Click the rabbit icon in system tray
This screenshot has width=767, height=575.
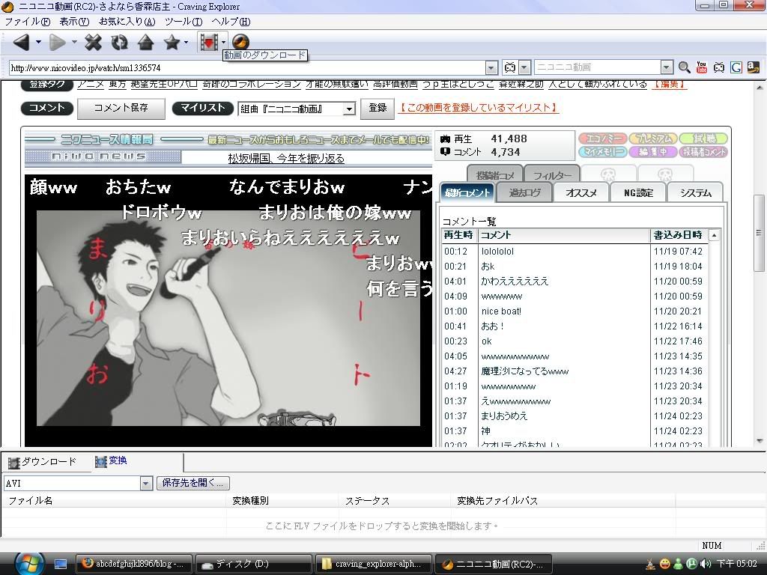point(650,564)
